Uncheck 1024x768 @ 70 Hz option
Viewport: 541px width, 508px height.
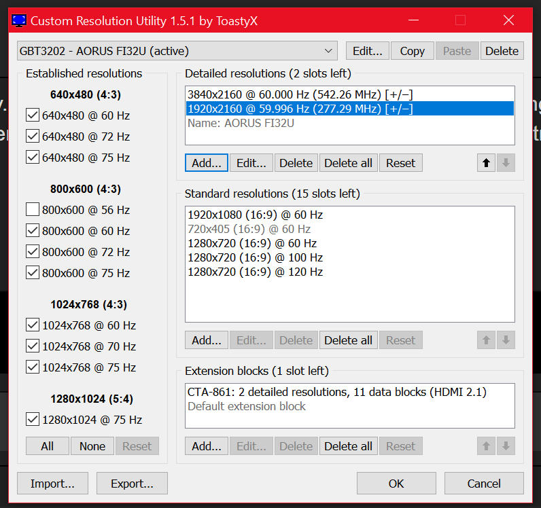[x=32, y=346]
